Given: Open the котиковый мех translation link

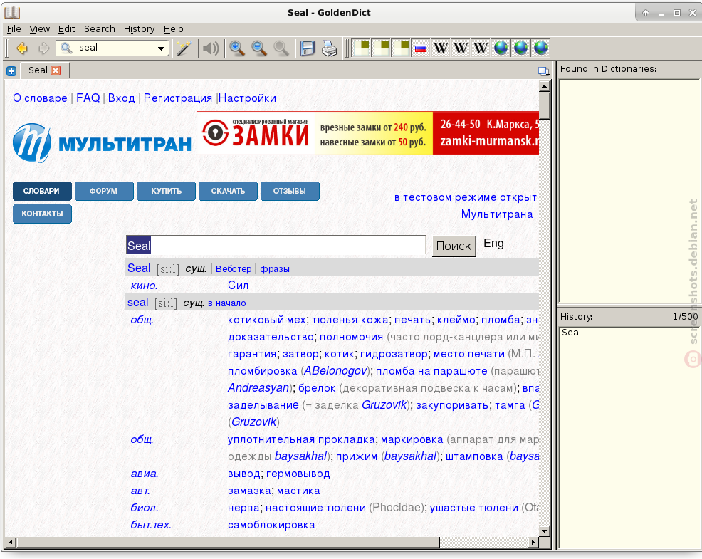Looking at the screenshot, I should coord(267,320).
